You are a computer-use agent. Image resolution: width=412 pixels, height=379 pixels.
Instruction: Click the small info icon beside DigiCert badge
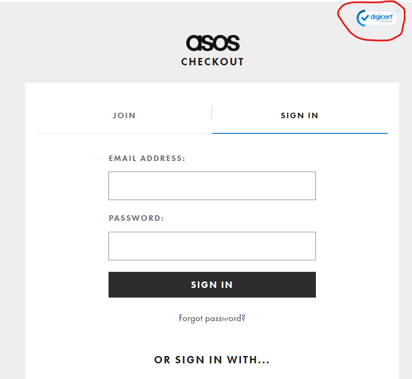[398, 11]
